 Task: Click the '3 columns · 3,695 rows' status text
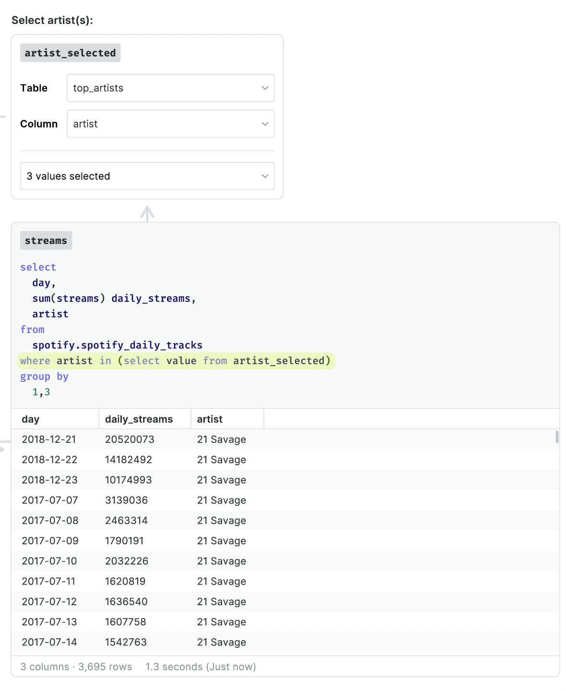(76, 667)
